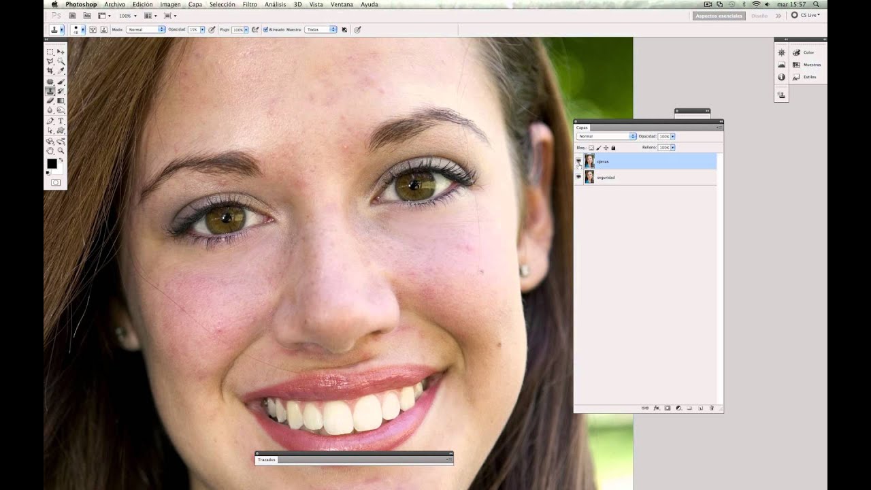Open the layer blend mode dropdown in Capas
Image resolution: width=871 pixels, height=490 pixels.
606,136
